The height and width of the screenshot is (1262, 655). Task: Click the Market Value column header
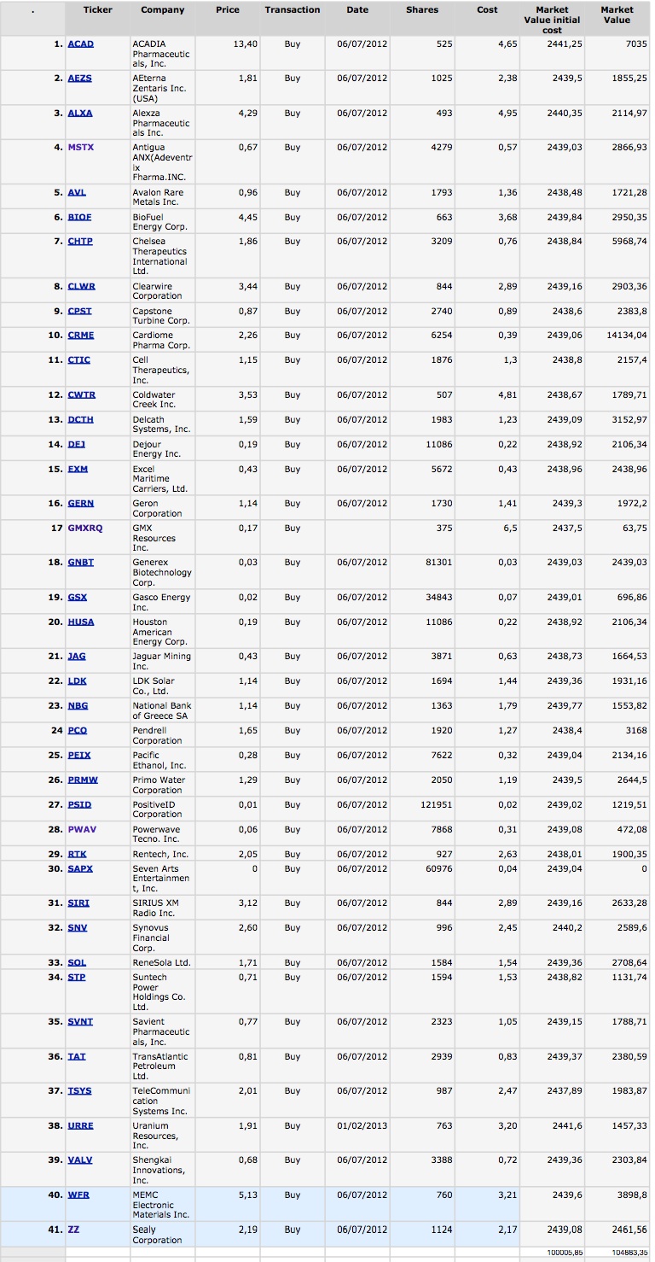[617, 15]
